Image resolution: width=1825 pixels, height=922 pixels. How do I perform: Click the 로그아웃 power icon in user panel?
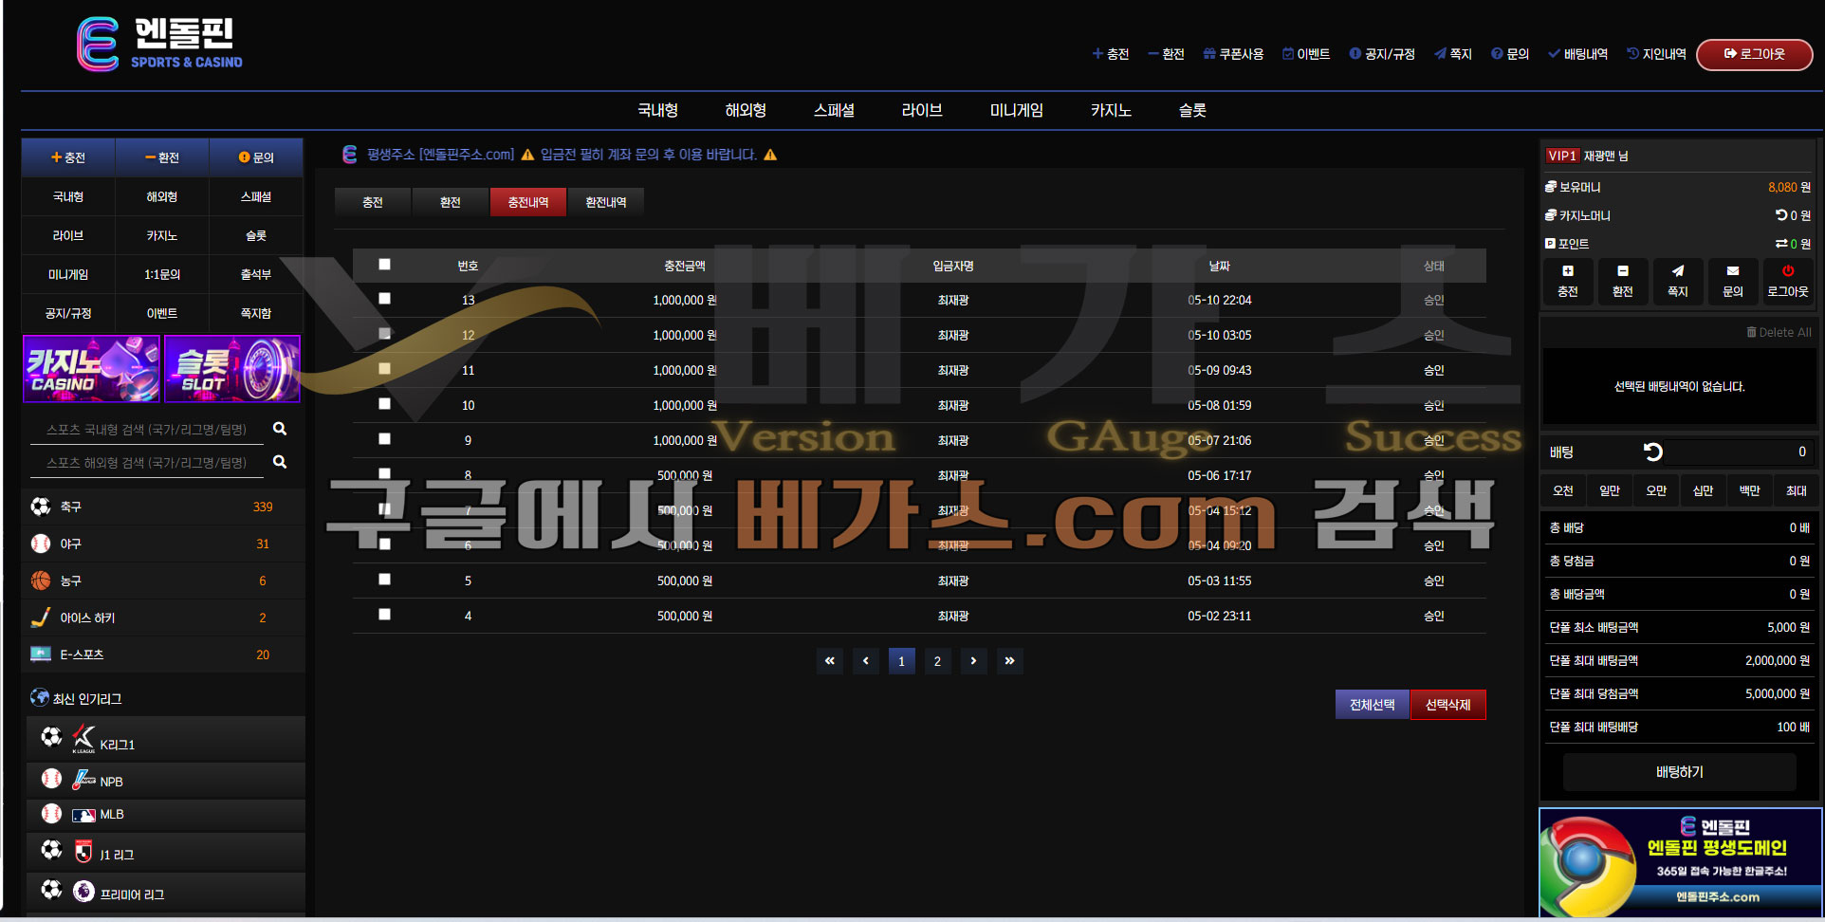pos(1788,271)
